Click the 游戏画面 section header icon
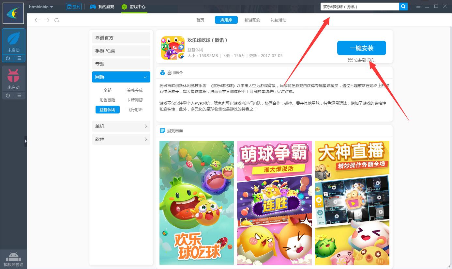The image size is (452, 269). pos(162,130)
